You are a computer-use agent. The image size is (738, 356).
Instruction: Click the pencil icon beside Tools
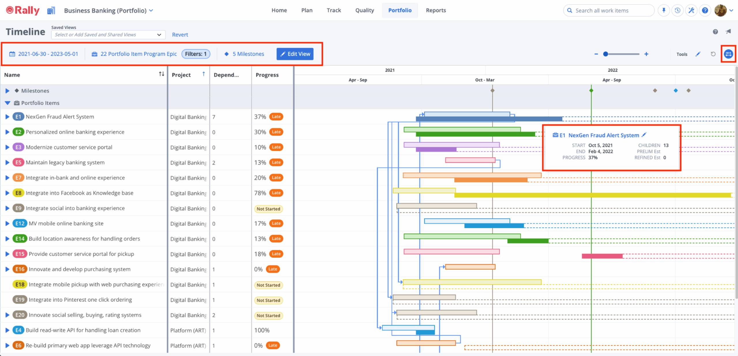pos(698,54)
